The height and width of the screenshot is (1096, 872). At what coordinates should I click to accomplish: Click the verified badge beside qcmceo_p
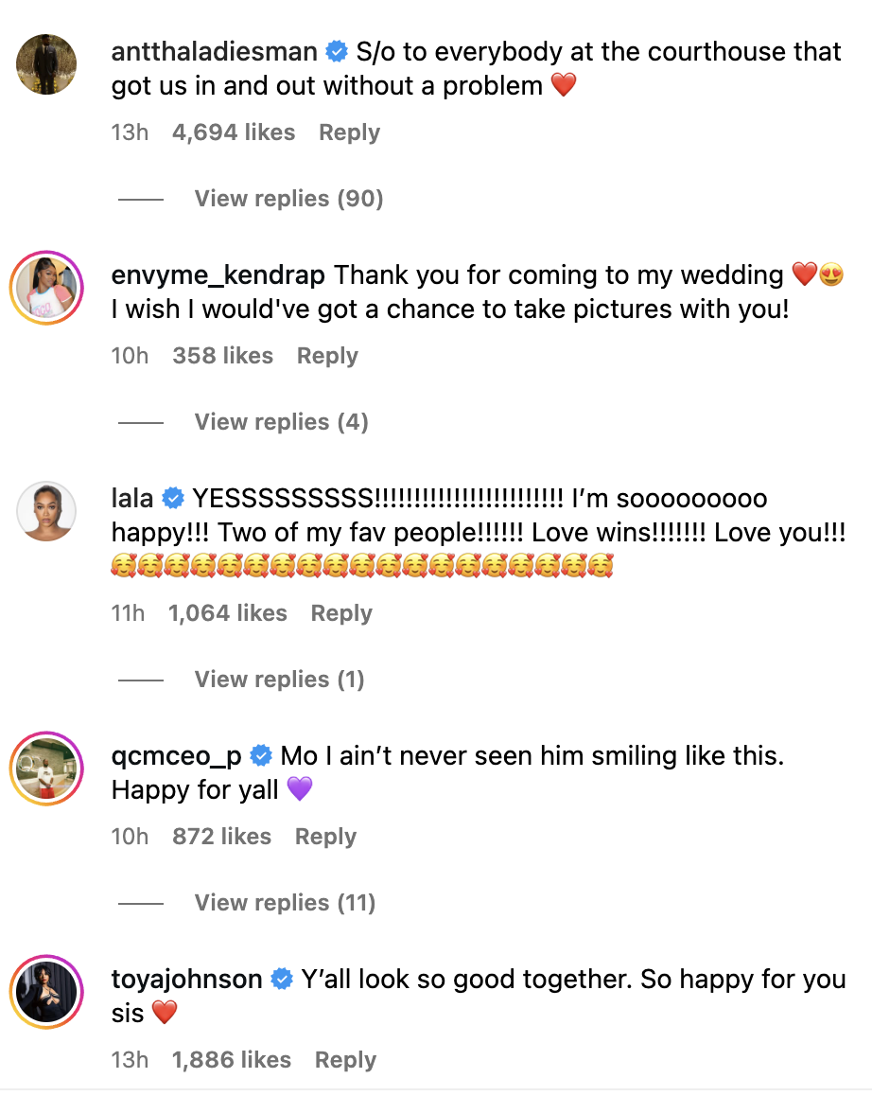(x=261, y=755)
